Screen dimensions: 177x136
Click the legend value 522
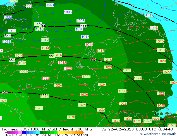[36, 135]
